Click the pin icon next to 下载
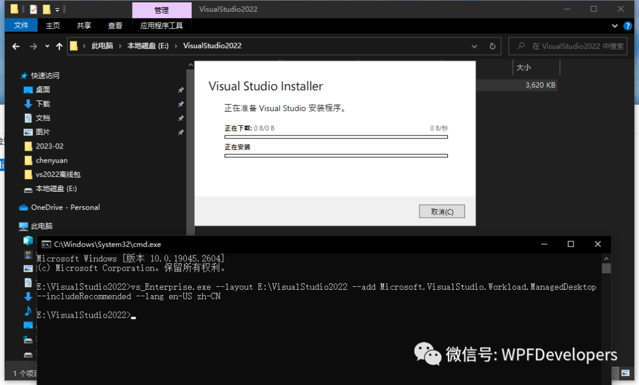Image resolution: width=639 pixels, height=385 pixels. click(x=180, y=104)
